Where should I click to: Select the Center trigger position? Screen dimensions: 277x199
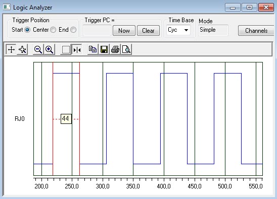(53, 30)
